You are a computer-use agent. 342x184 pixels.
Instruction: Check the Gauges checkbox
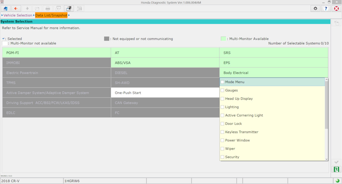coord(222,90)
